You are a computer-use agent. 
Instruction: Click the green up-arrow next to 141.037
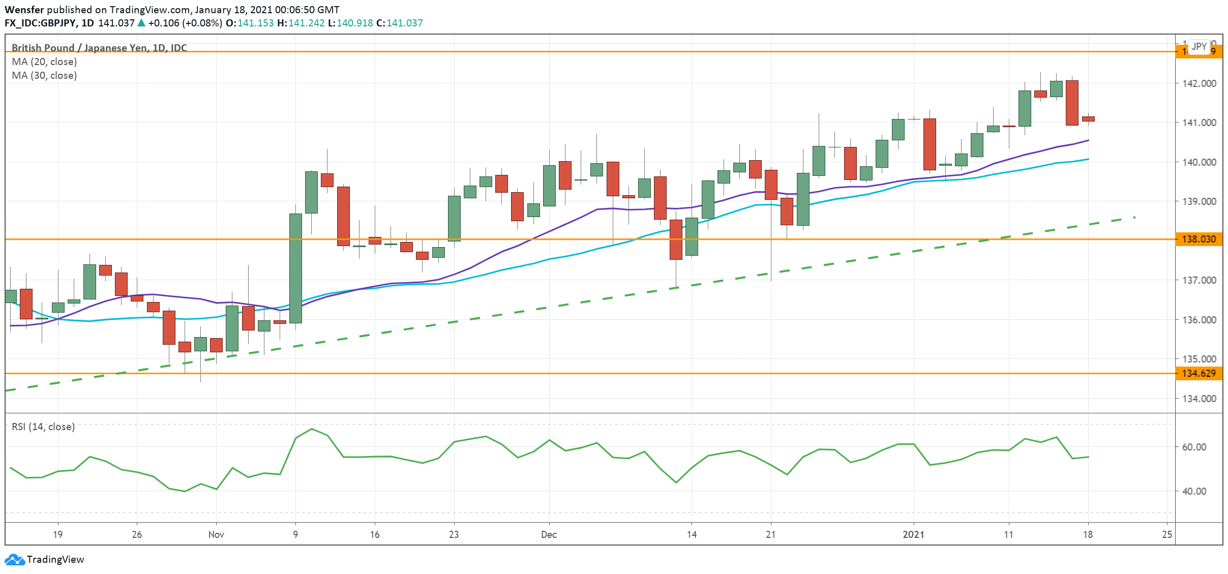point(141,23)
